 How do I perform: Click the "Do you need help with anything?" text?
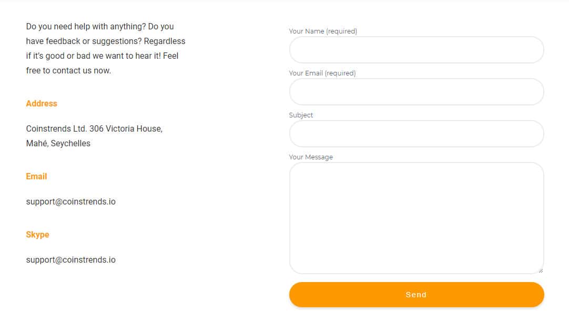[86, 26]
